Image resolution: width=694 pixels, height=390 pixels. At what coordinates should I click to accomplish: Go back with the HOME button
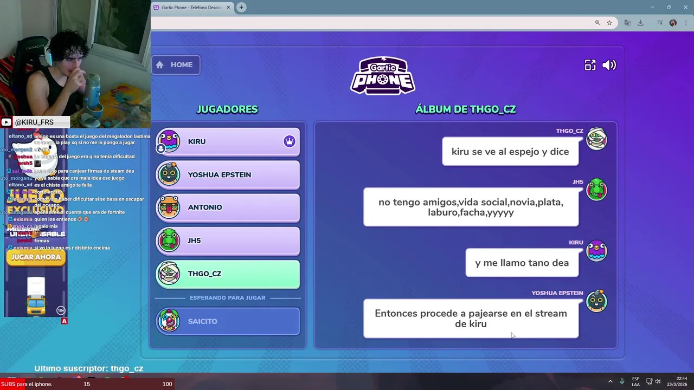tap(176, 65)
